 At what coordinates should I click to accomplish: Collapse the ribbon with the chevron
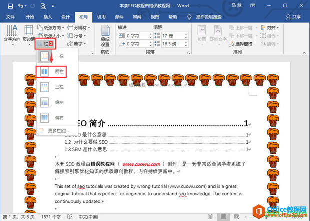point(304,53)
